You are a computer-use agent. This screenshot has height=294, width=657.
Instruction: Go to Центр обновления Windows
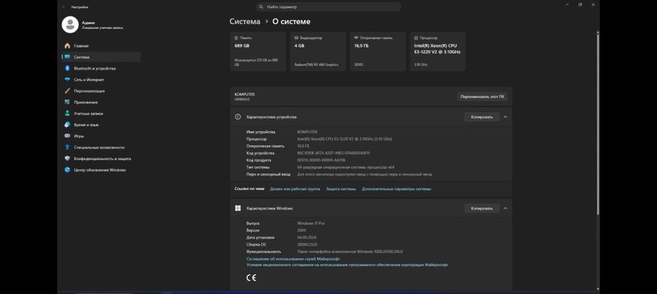tap(101, 170)
